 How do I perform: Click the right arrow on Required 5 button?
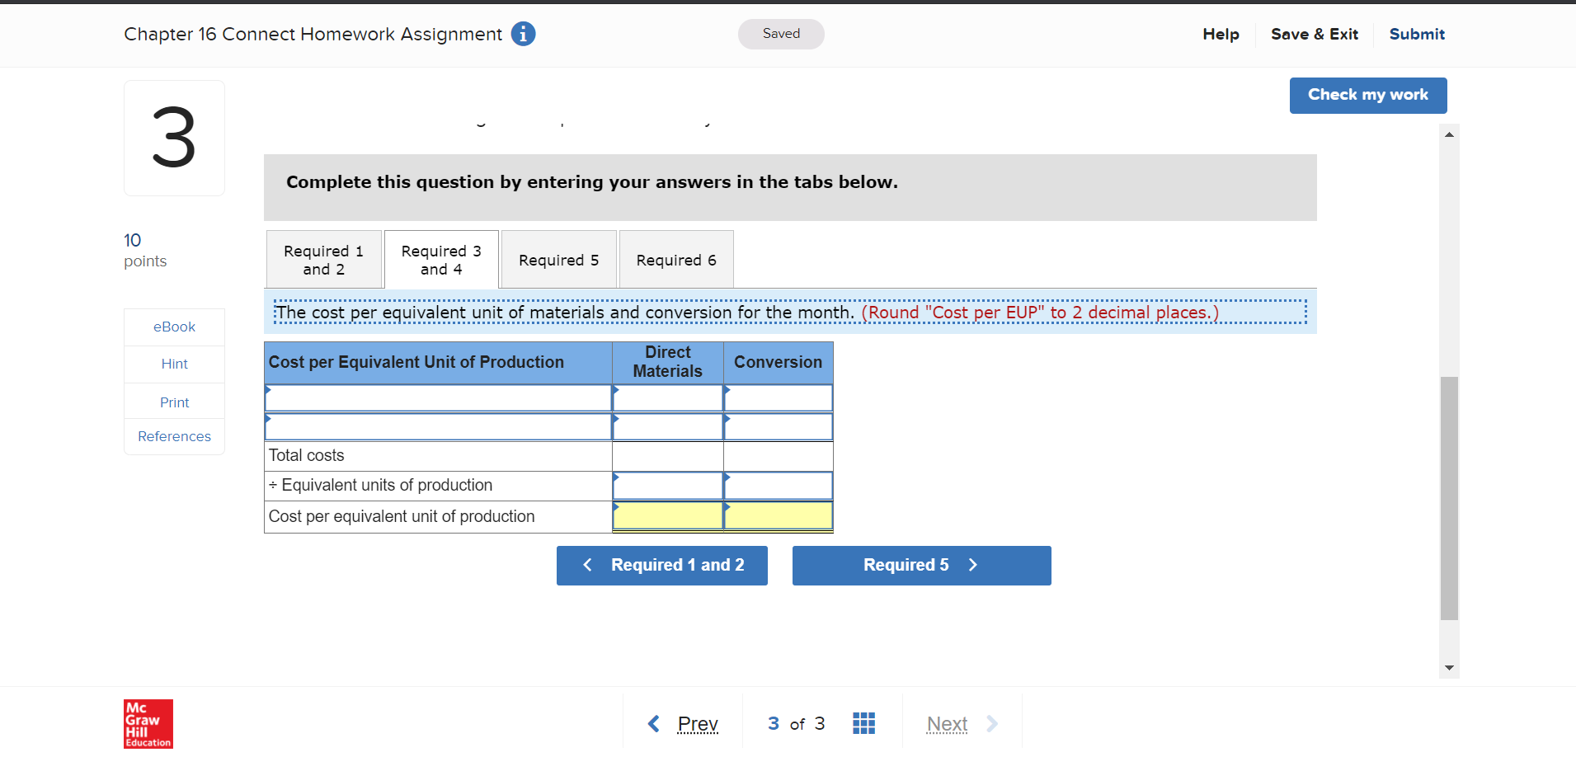click(x=973, y=565)
